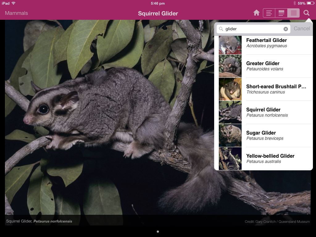
Task: Clear the search field text
Action: [x=286, y=29]
